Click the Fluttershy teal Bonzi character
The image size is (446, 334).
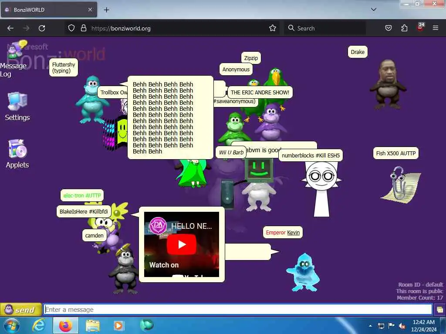pyautogui.click(x=92, y=100)
